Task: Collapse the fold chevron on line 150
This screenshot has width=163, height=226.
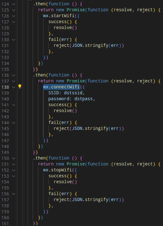Action: pos(14,158)
